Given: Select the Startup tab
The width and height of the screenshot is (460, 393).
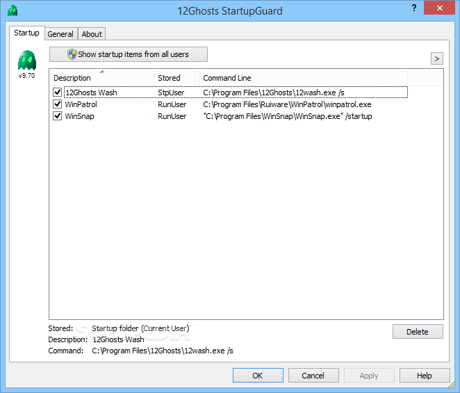Looking at the screenshot, I should coord(26,33).
